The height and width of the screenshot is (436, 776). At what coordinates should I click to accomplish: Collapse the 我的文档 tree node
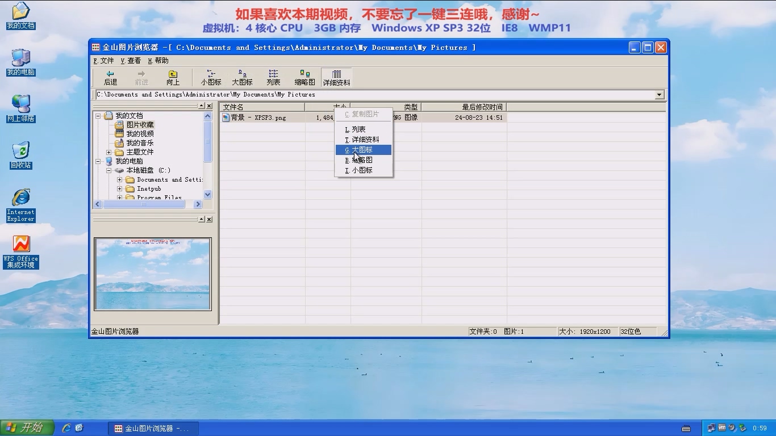pyautogui.click(x=98, y=116)
